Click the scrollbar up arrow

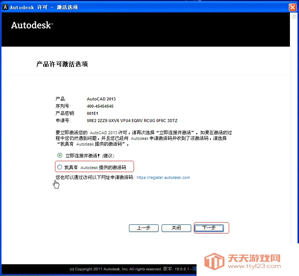tap(294, 16)
